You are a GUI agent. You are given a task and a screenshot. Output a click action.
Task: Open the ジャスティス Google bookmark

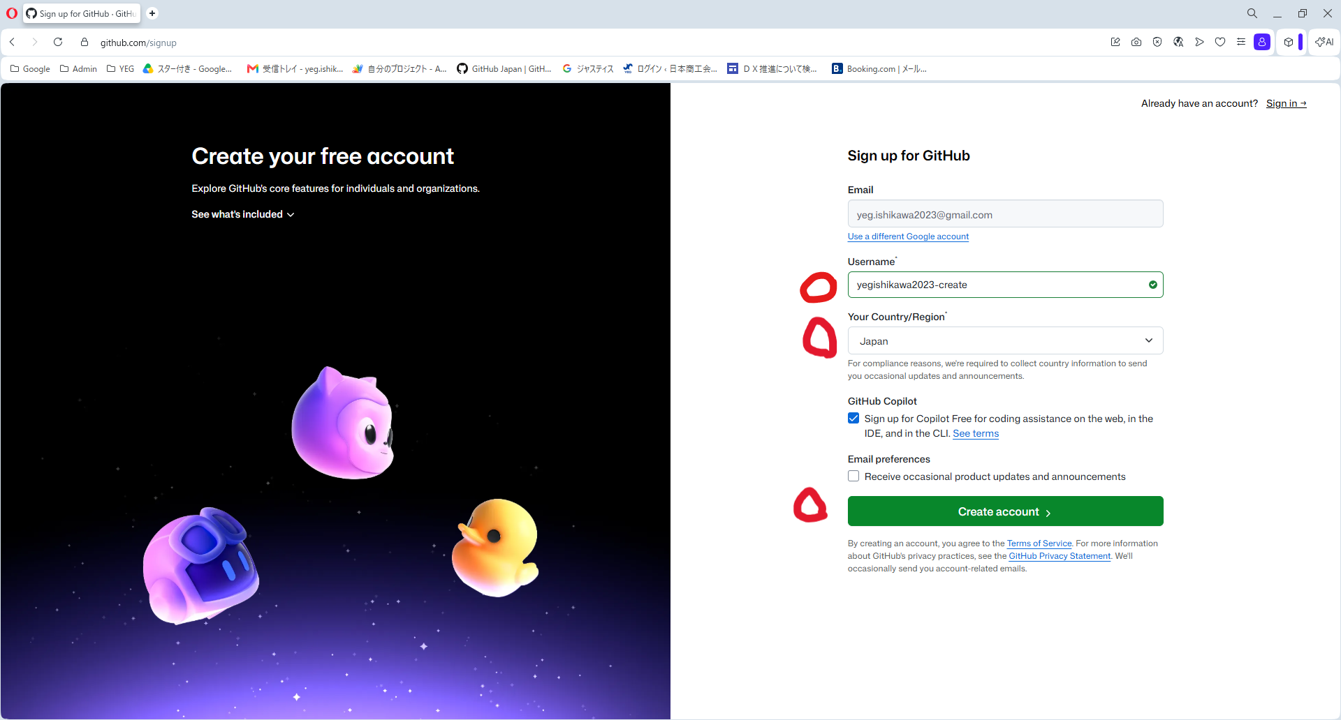[x=588, y=69]
